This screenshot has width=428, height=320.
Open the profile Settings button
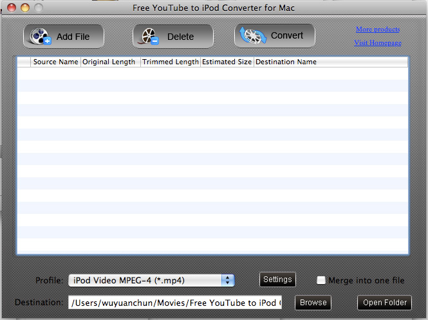pos(277,280)
